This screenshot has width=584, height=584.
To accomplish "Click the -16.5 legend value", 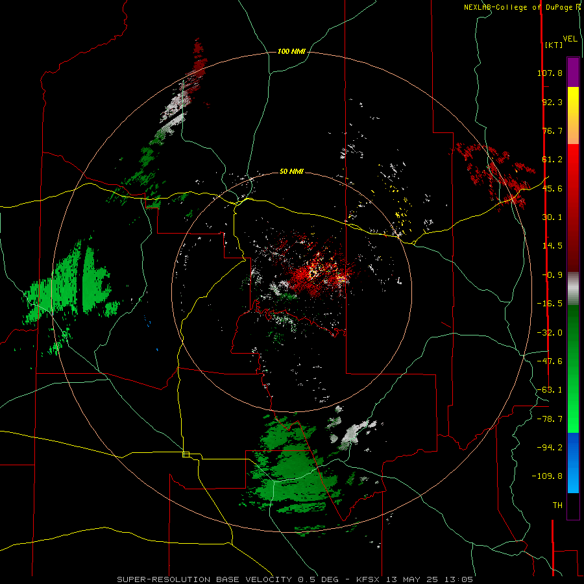I will (x=550, y=304).
